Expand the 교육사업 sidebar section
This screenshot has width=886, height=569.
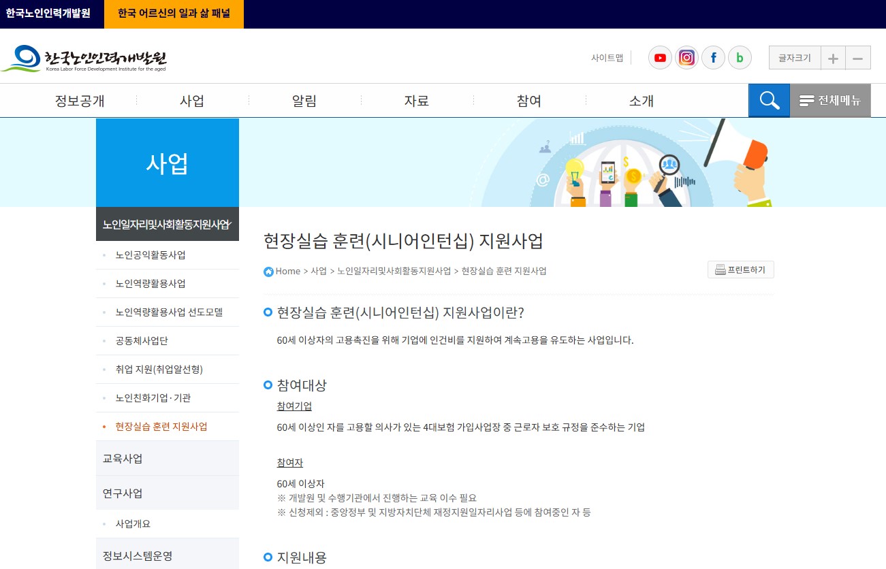(x=122, y=458)
